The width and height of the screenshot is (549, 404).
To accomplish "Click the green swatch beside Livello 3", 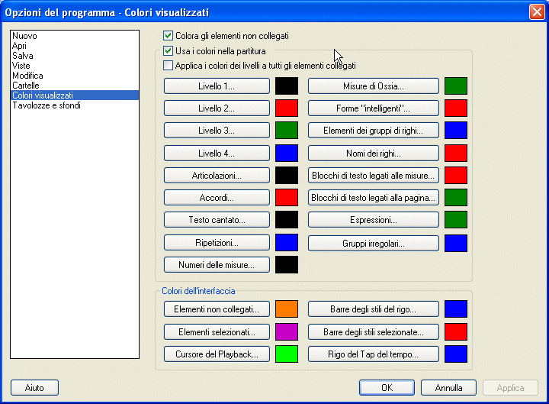I will coord(286,131).
